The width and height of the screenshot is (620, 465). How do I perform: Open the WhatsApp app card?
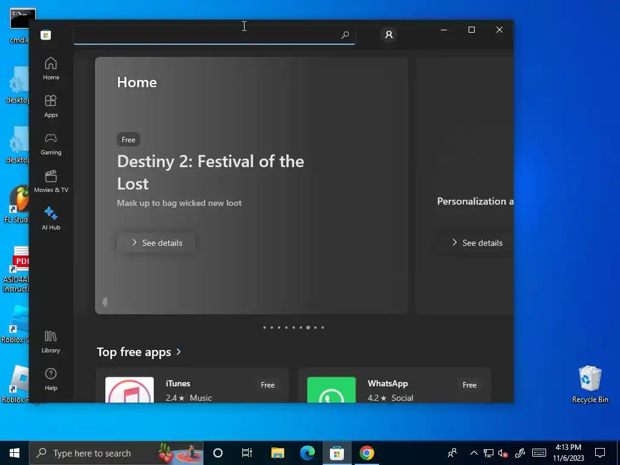point(394,386)
